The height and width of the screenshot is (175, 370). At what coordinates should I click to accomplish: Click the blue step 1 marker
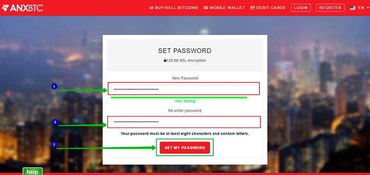tap(54, 87)
